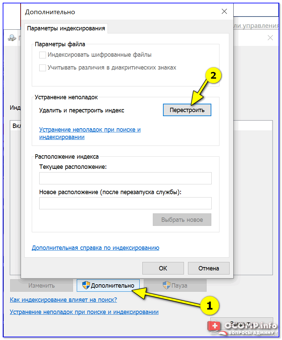This screenshot has width=282, height=340.
Task: Click the Текущее расположение text field
Action: [x=125, y=178]
